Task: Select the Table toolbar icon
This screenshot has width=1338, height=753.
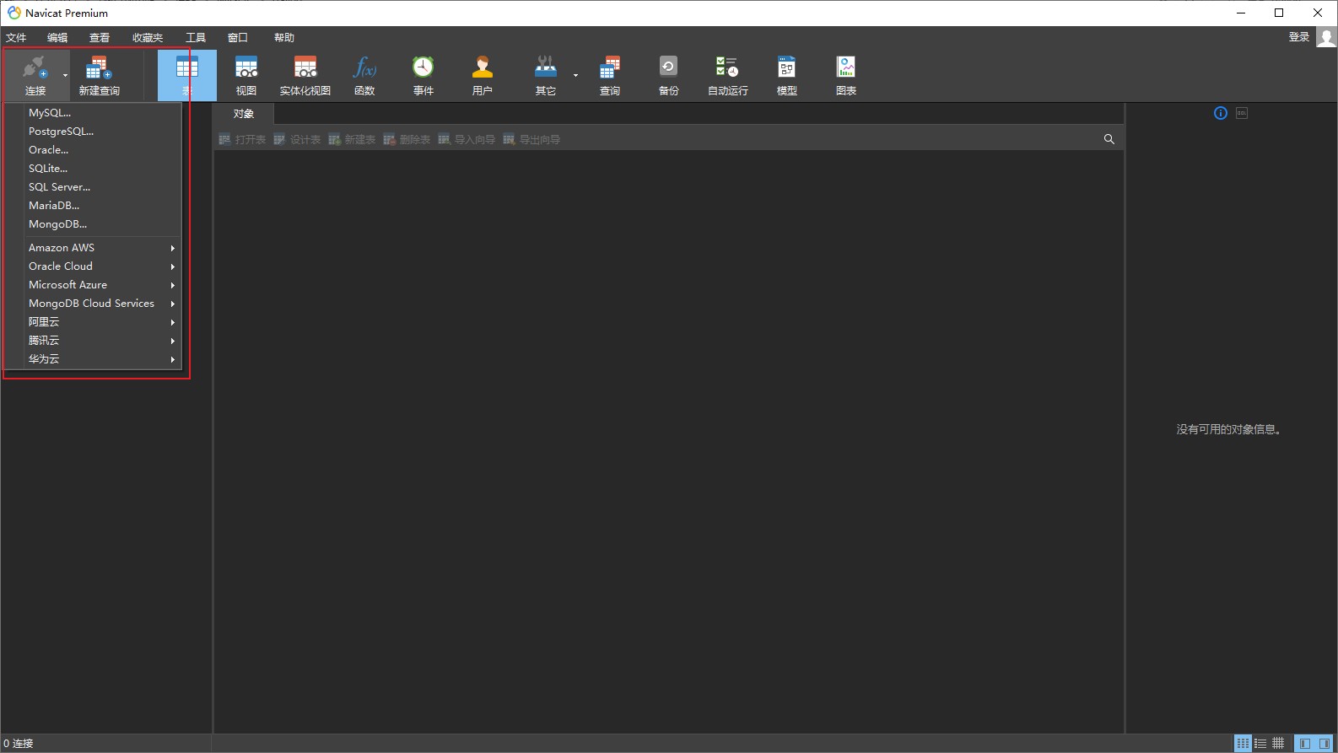Action: pyautogui.click(x=187, y=75)
